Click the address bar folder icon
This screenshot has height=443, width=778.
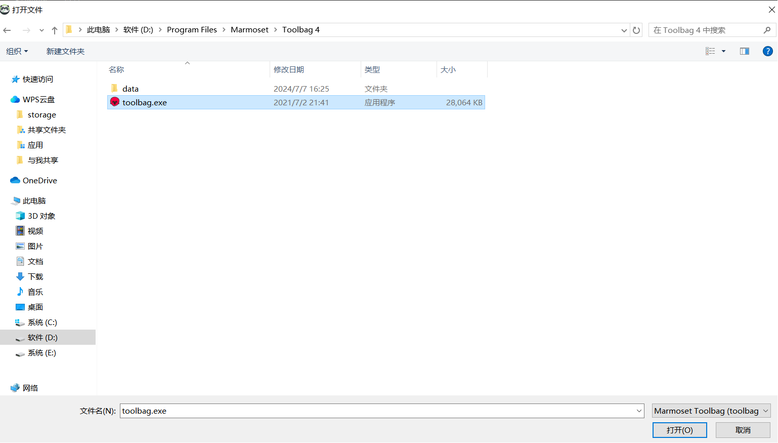(x=69, y=30)
